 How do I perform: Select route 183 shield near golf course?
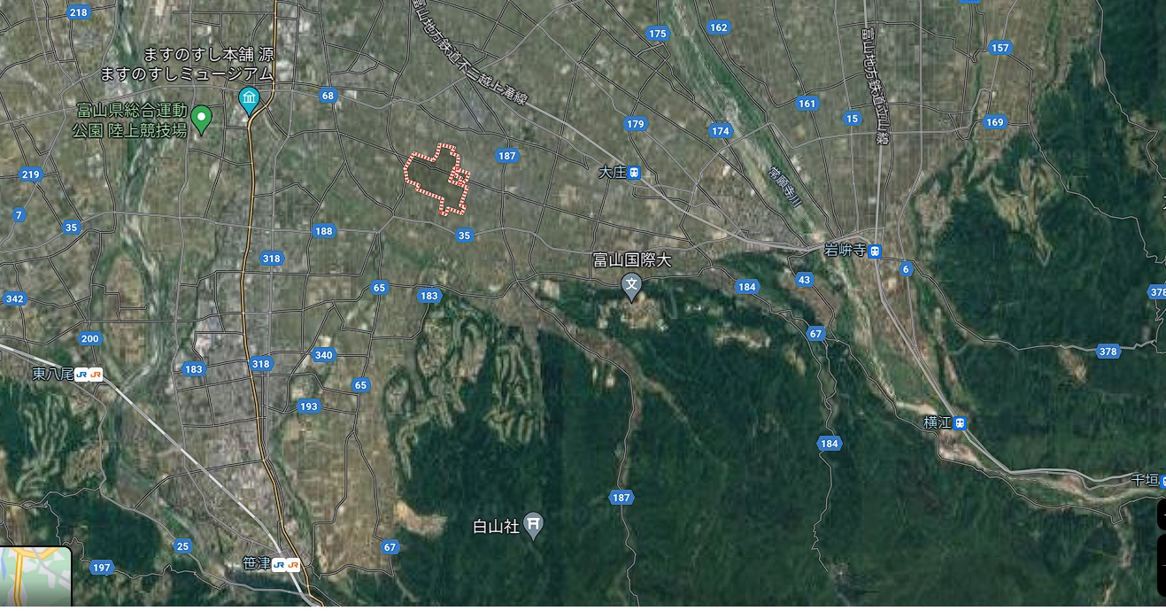click(429, 296)
